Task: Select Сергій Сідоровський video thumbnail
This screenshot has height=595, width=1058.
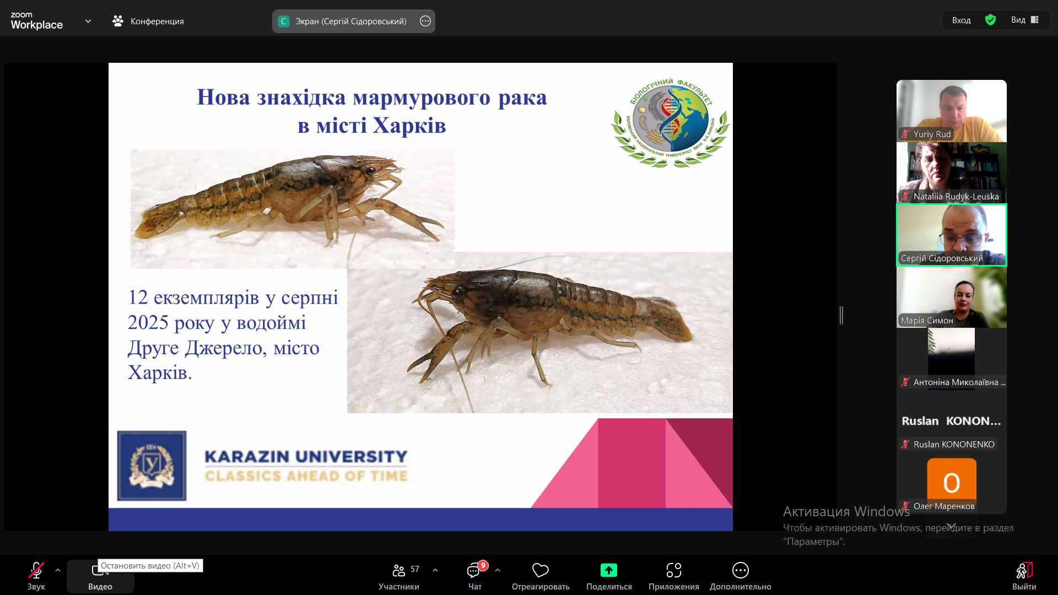Action: click(x=952, y=235)
